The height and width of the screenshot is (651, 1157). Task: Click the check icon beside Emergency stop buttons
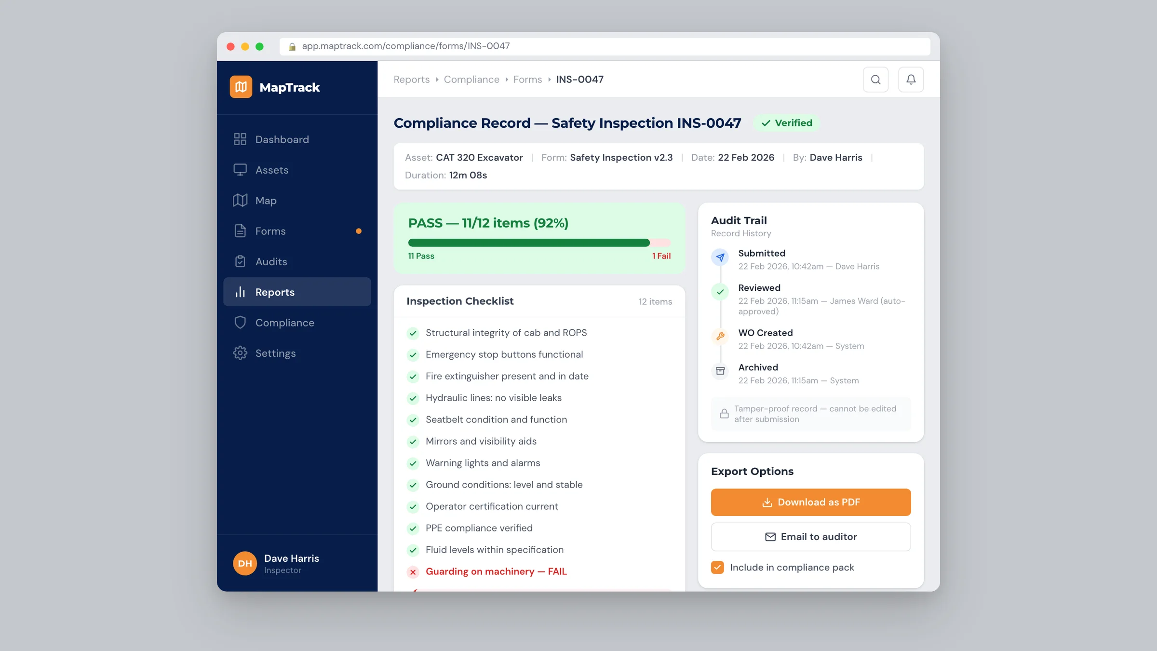(413, 355)
